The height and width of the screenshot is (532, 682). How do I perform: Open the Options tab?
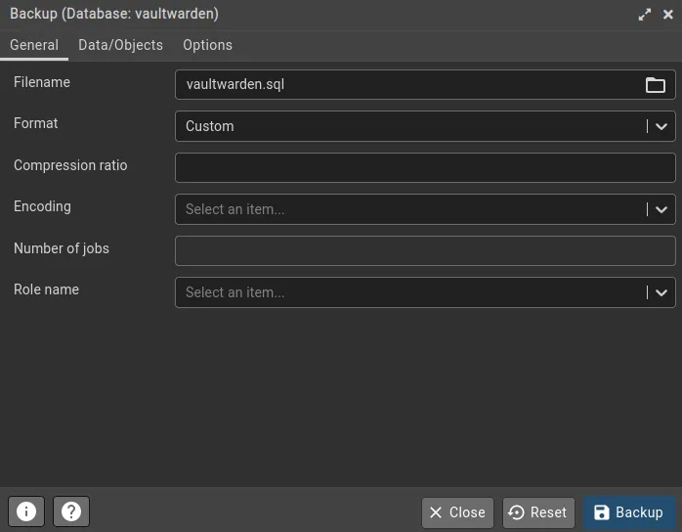(x=207, y=45)
